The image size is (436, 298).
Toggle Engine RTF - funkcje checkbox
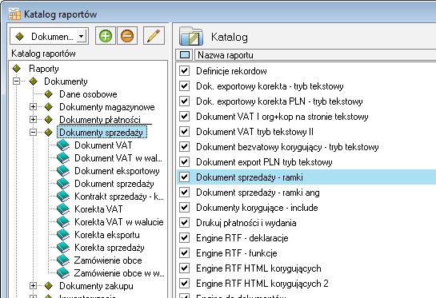[x=184, y=253]
